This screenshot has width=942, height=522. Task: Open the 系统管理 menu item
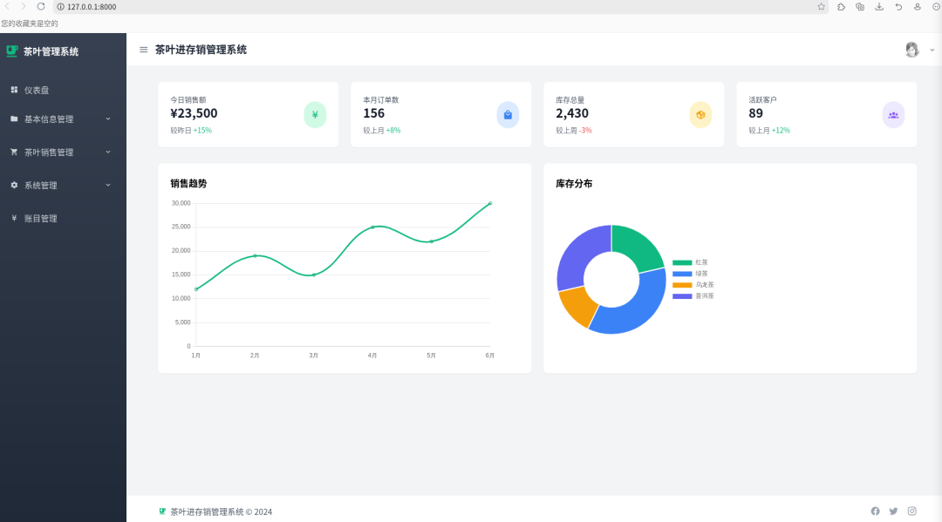click(63, 185)
